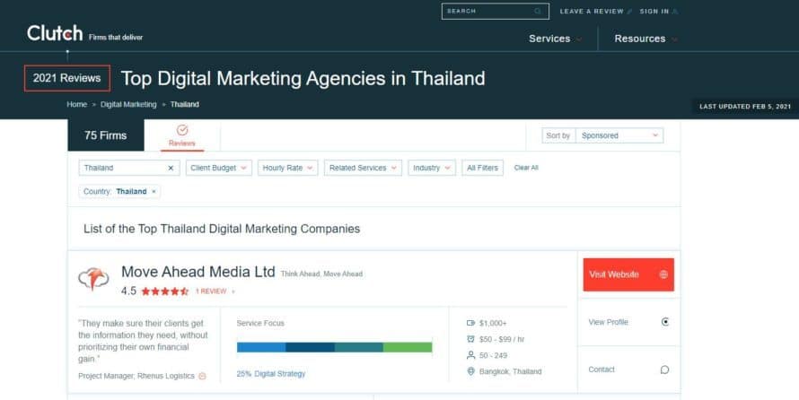Click the Clutch logo
799x400 pixels.
tap(55, 33)
